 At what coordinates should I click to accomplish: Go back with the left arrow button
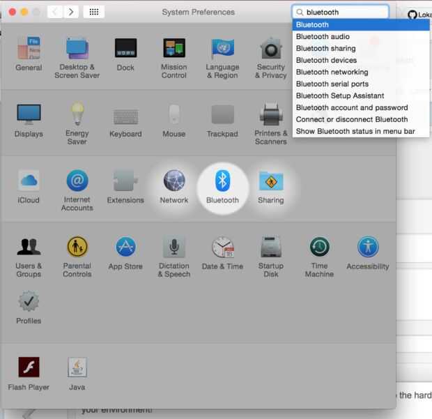tap(55, 12)
